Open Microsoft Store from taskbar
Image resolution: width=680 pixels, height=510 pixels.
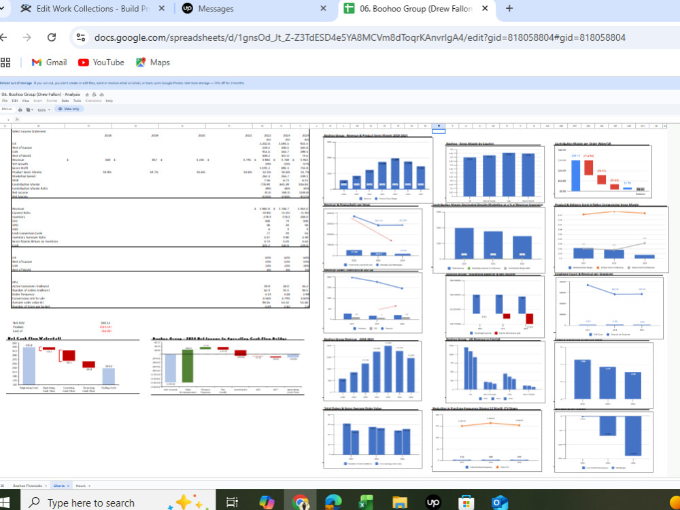(x=466, y=503)
